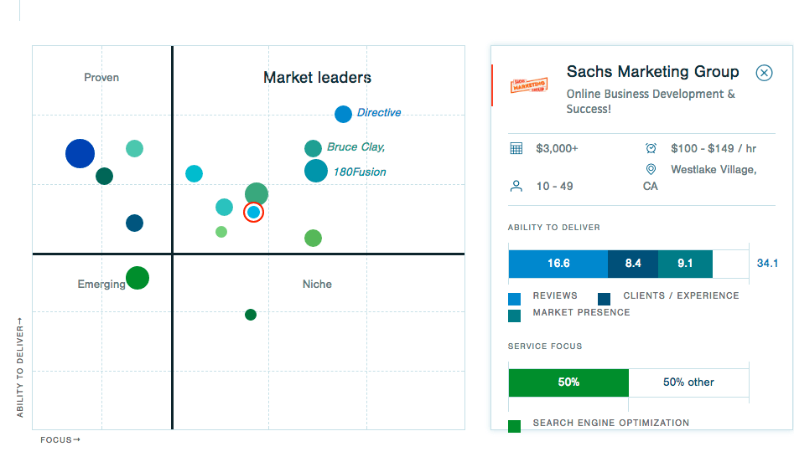
Task: Open the 180Fusion label link
Action: click(360, 172)
